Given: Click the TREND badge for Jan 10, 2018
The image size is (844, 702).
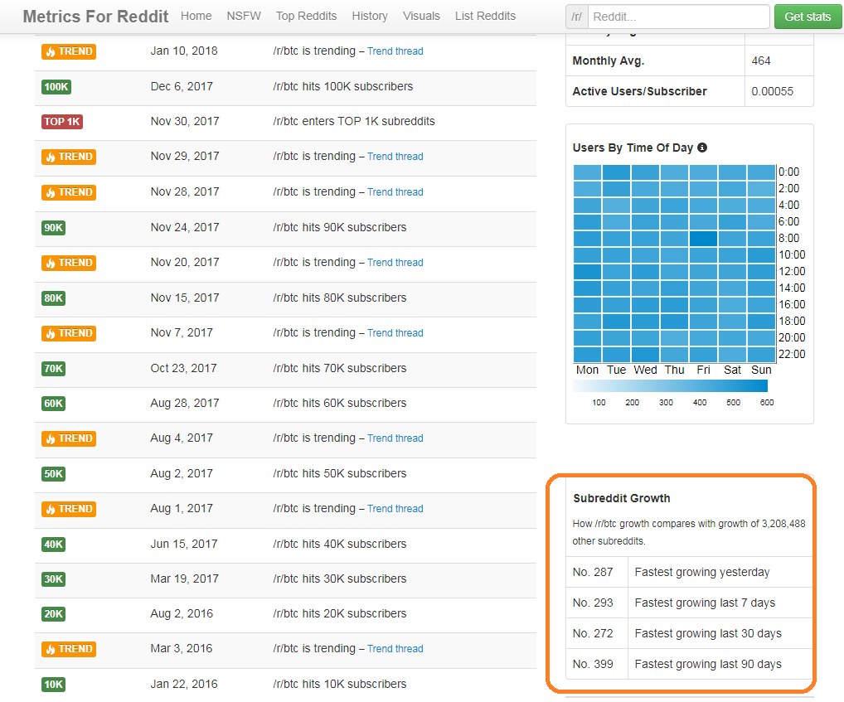Looking at the screenshot, I should (68, 51).
